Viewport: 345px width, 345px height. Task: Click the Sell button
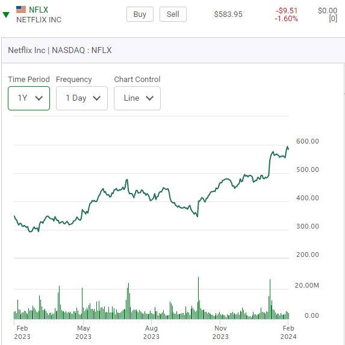[173, 14]
